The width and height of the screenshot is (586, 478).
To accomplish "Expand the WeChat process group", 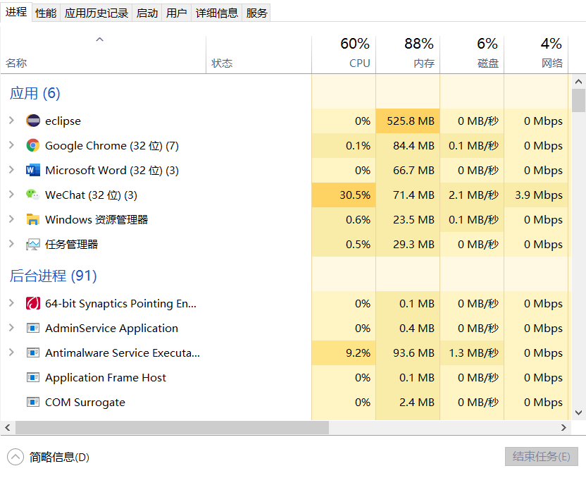I will coord(11,195).
